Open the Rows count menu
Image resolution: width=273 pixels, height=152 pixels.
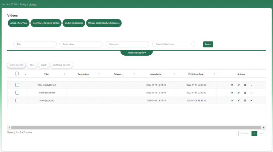(x=32, y=65)
